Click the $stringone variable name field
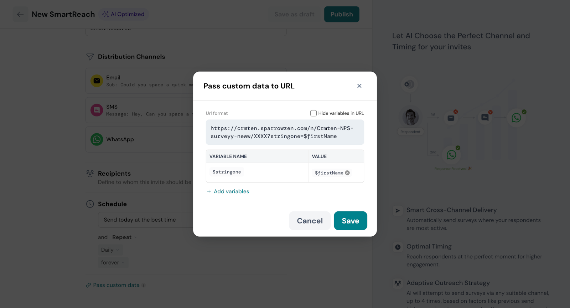The image size is (570, 308). click(227, 172)
